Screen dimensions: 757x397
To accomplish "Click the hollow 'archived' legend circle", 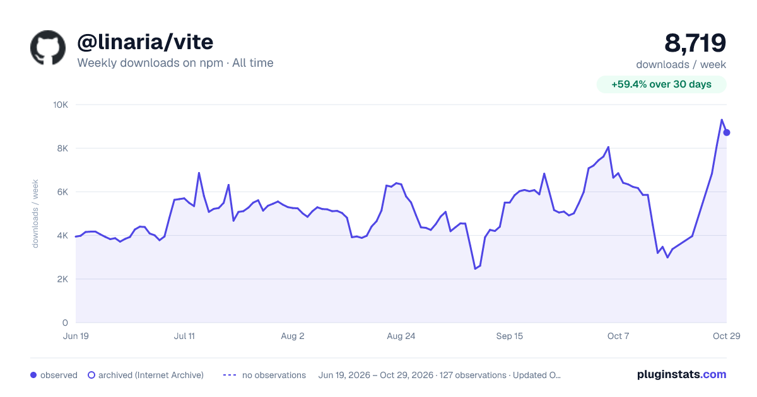I will point(91,375).
